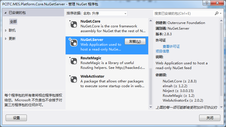Click the Outercurve Foundation creator text
Screen dimensions: 226x127
186,23
